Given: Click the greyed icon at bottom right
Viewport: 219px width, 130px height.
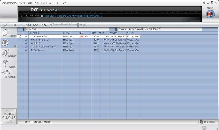Looking at the screenshot, I should coord(204,128).
